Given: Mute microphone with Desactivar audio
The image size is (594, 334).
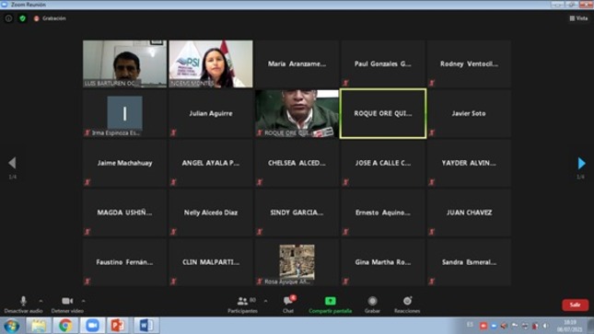Looking at the screenshot, I should pos(23,305).
